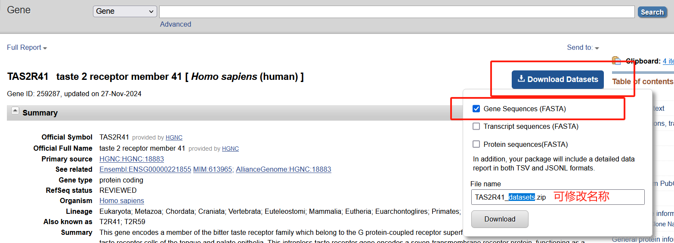
Task: Click the Download button in popup
Action: pos(500,219)
